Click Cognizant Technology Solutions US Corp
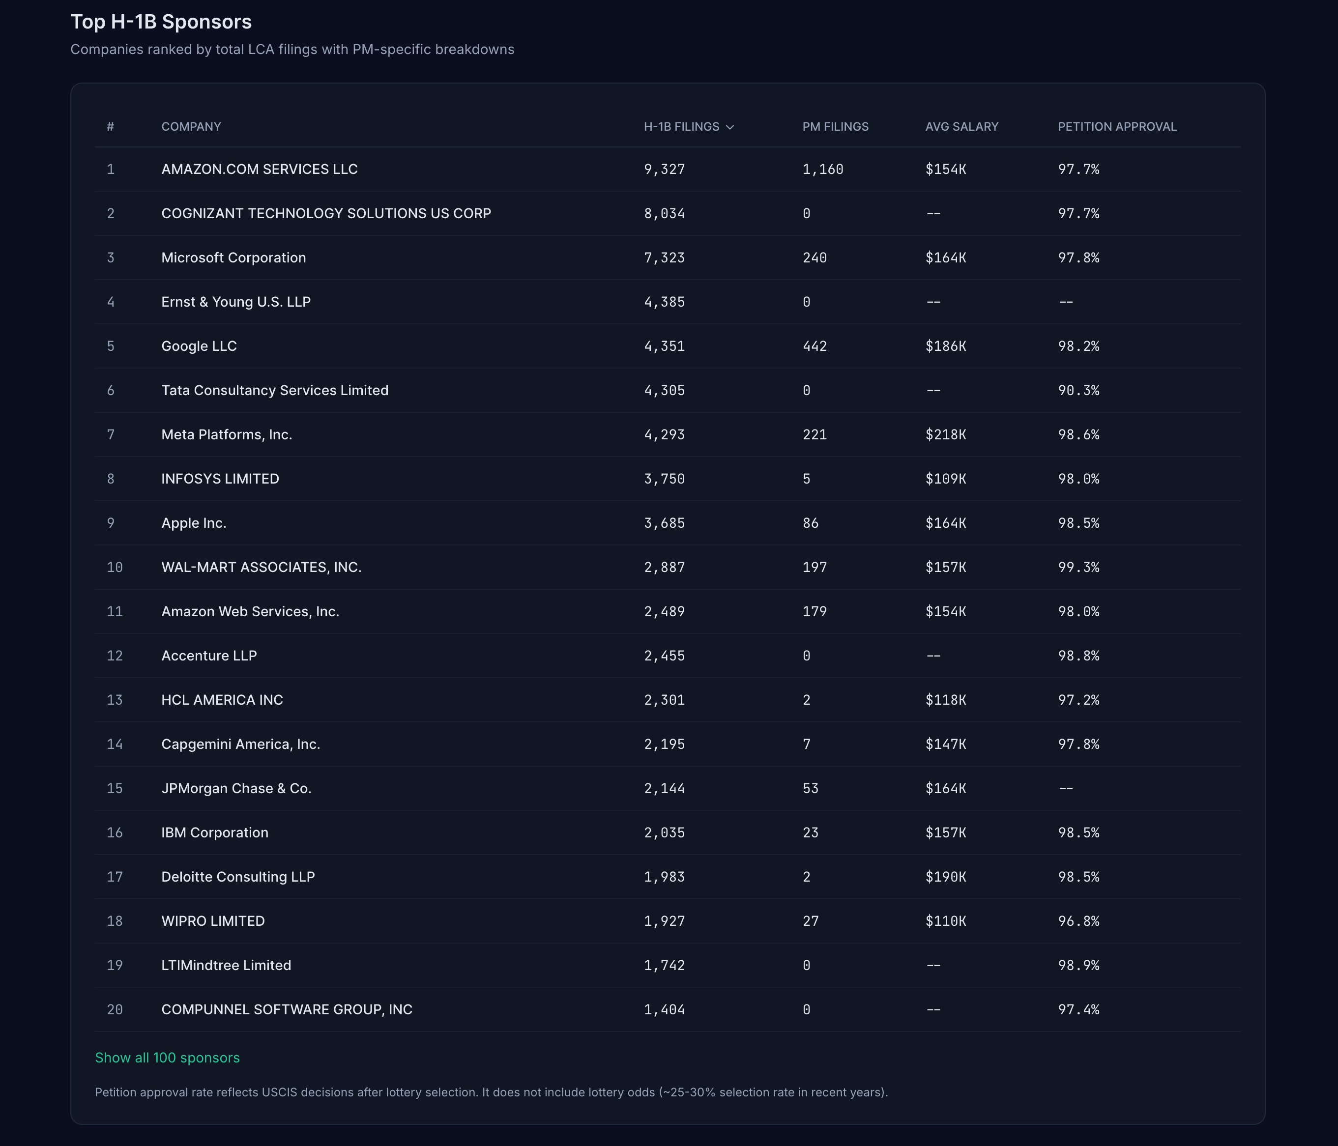Viewport: 1338px width, 1146px height. [x=326, y=214]
